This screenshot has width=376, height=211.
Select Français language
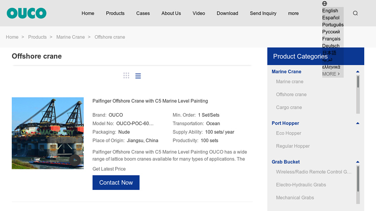[x=331, y=39]
